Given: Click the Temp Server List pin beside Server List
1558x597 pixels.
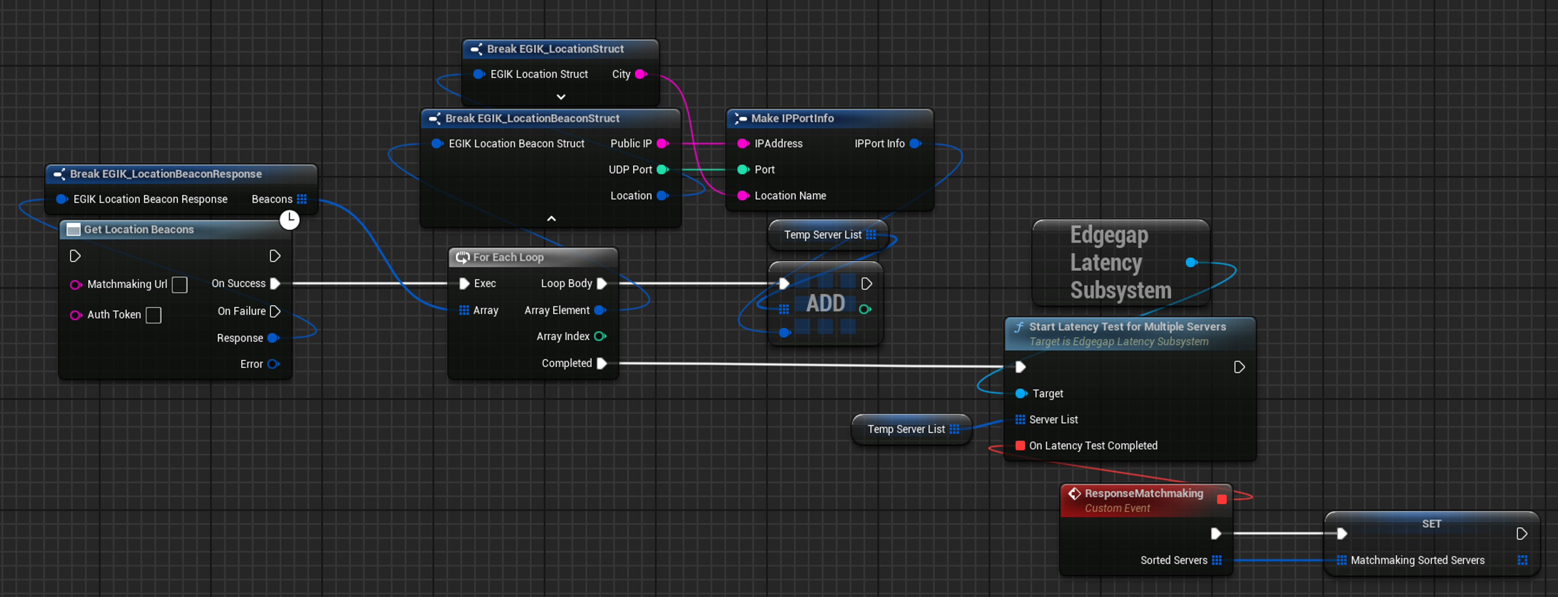Looking at the screenshot, I should (954, 429).
